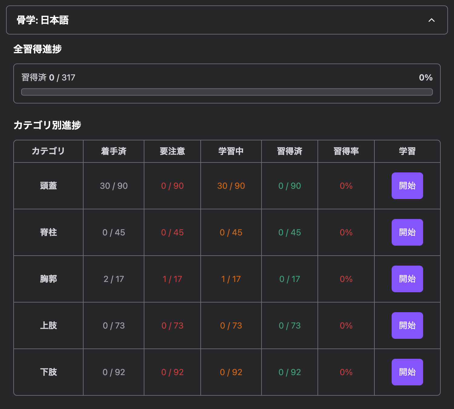Click the 1 / 17 要注意 value for 胸郭
Viewport: 454px width, 409px height.
pyautogui.click(x=172, y=279)
